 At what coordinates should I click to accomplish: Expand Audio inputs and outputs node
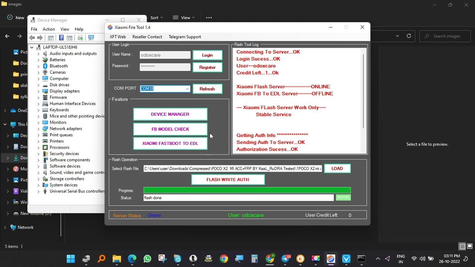(x=38, y=54)
